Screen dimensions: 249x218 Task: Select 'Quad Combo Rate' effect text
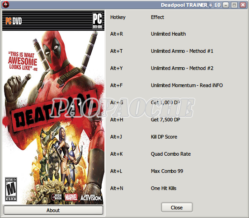(x=171, y=154)
